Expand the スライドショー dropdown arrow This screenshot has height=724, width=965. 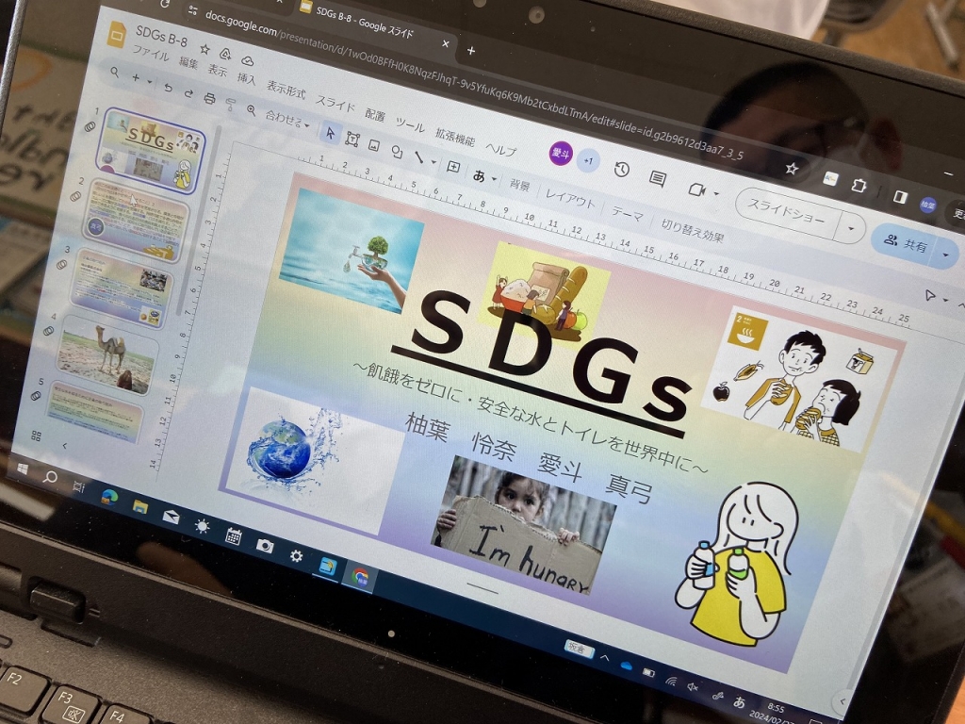click(x=851, y=227)
